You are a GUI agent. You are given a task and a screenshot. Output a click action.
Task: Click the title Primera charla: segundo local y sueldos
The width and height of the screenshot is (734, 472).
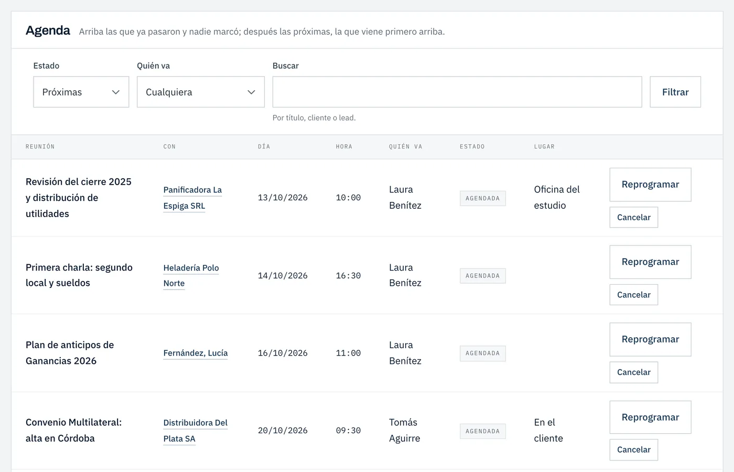coord(79,275)
